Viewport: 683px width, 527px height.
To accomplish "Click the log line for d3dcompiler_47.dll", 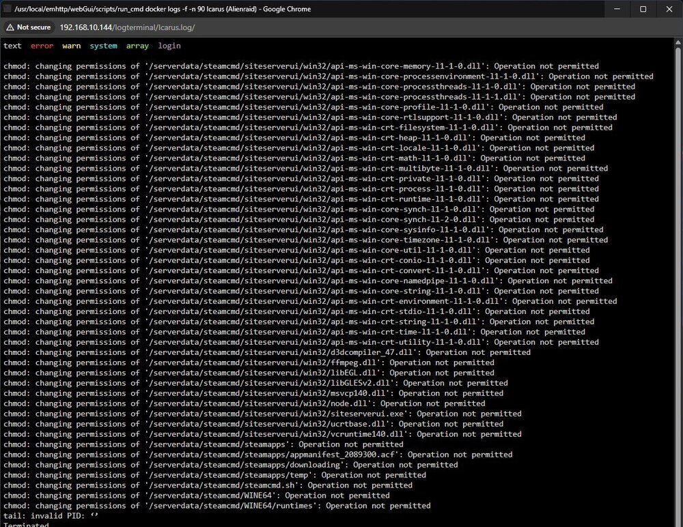I will 267,352.
